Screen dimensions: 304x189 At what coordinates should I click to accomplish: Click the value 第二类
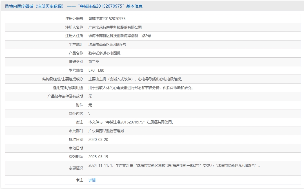tap(94, 62)
